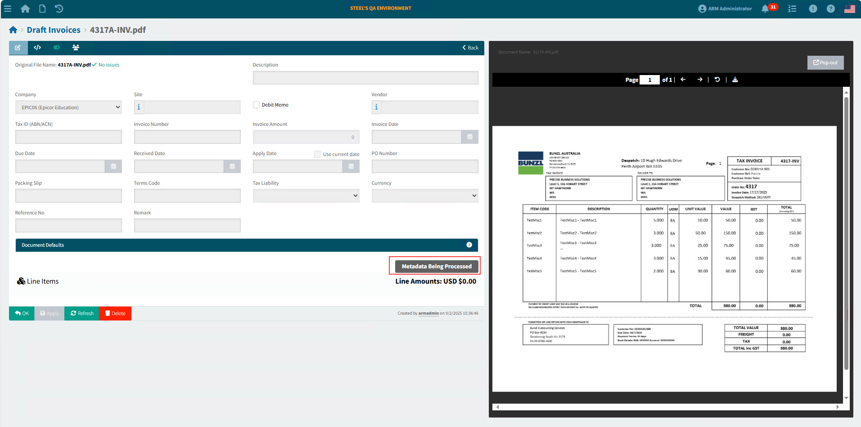Download the document in the PDF viewer
The width and height of the screenshot is (861, 427).
pos(735,80)
